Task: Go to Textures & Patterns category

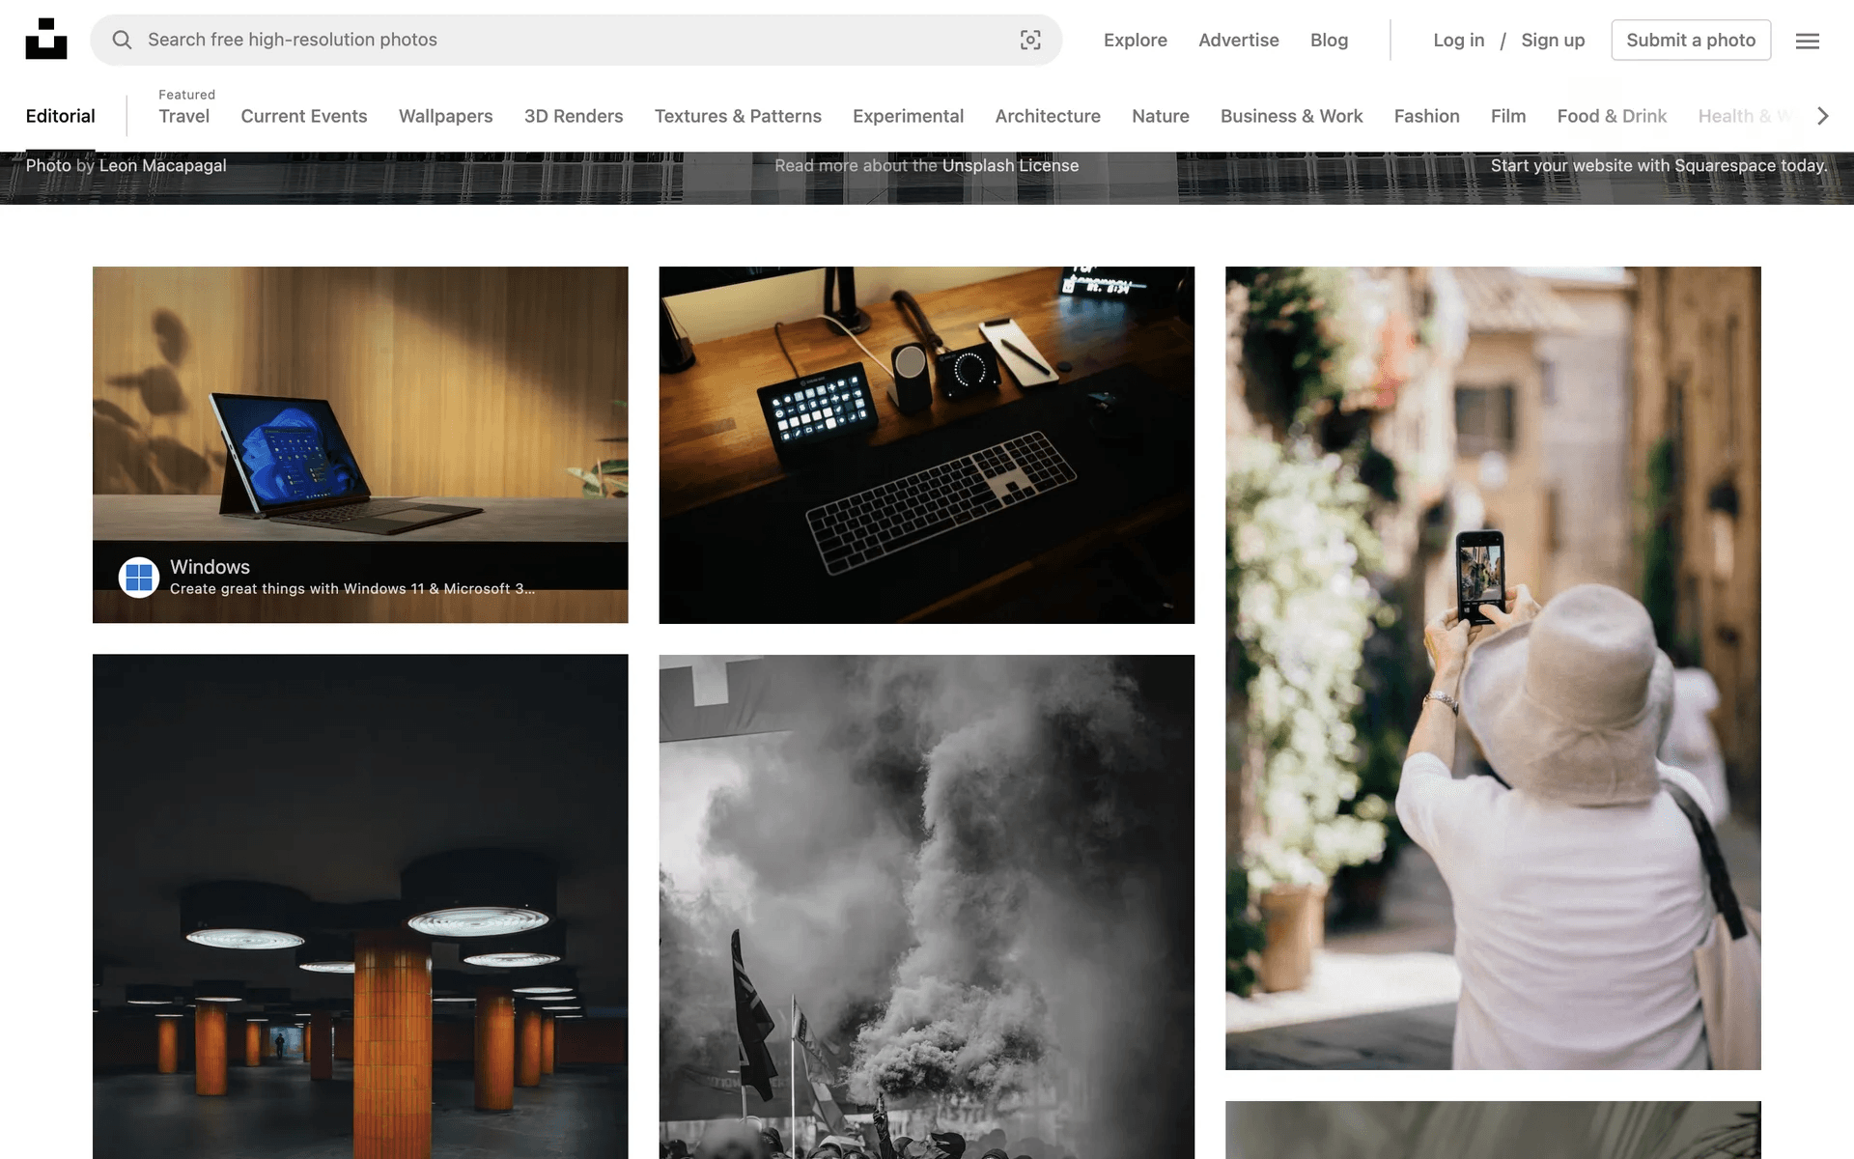Action: 737,116
